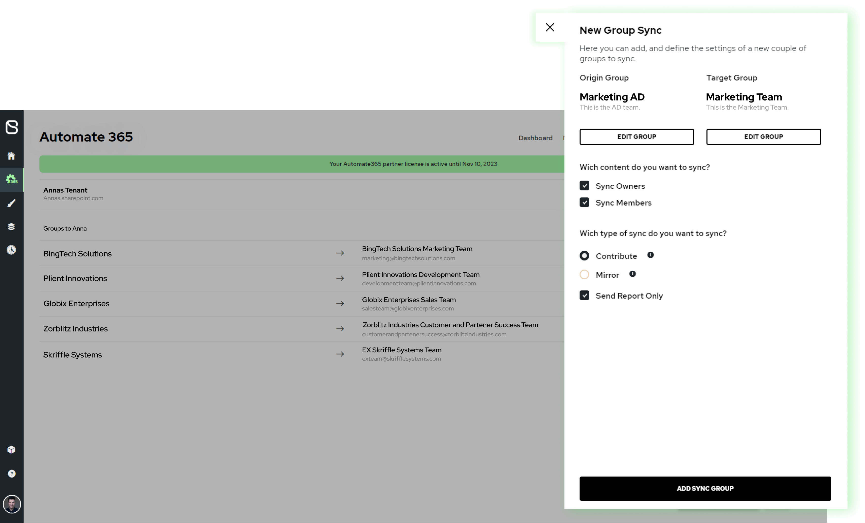Click arrow in Zorblitz Industries row
Image resolution: width=865 pixels, height=523 pixels.
340,329
